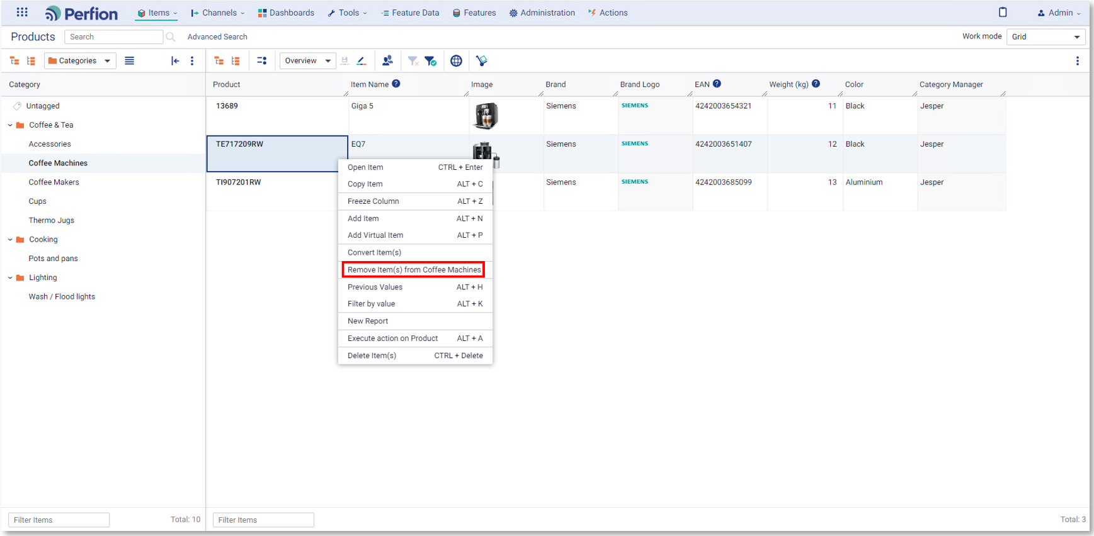This screenshot has width=1094, height=536.
Task: Click the users sharing icon
Action: [387, 60]
